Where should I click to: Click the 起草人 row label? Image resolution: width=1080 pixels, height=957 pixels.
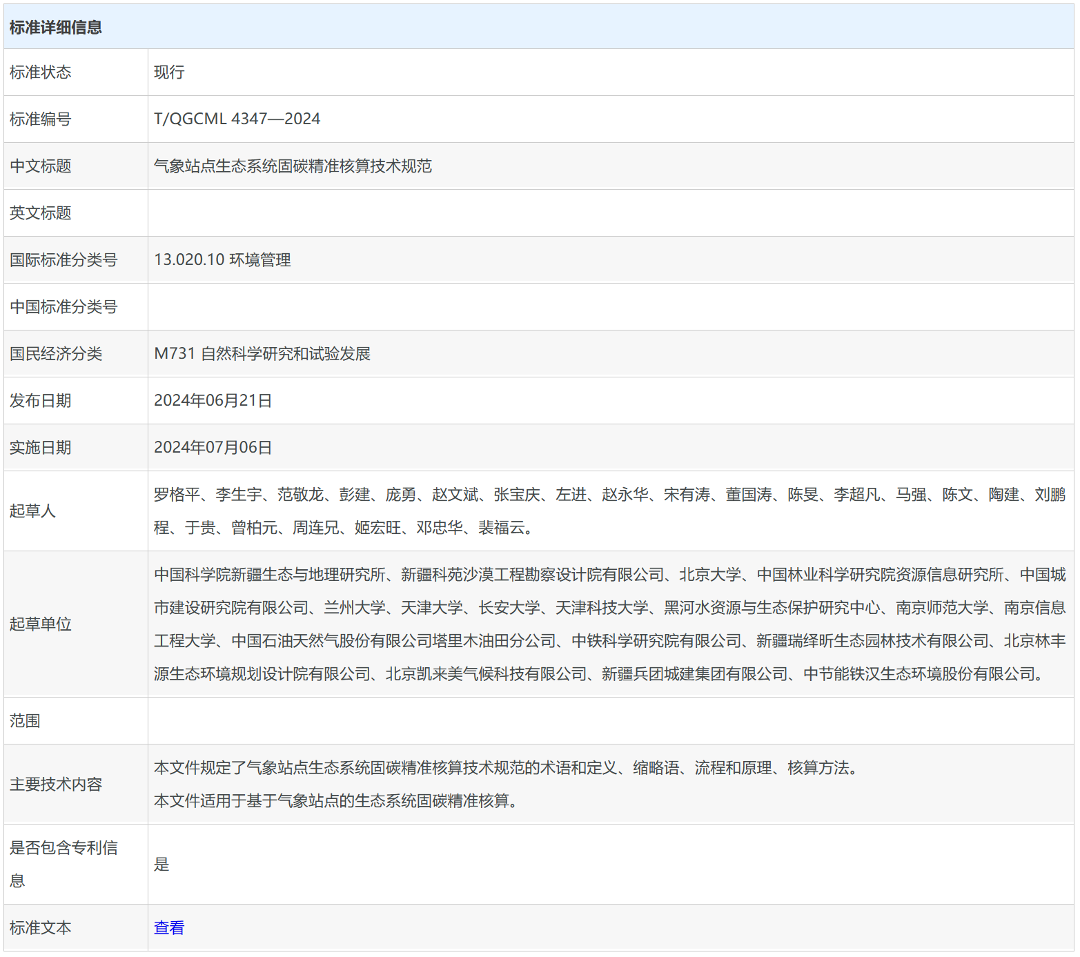coord(32,511)
